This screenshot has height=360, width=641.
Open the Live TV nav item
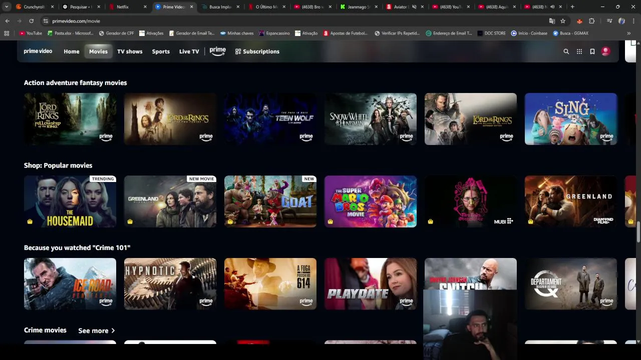click(x=189, y=51)
